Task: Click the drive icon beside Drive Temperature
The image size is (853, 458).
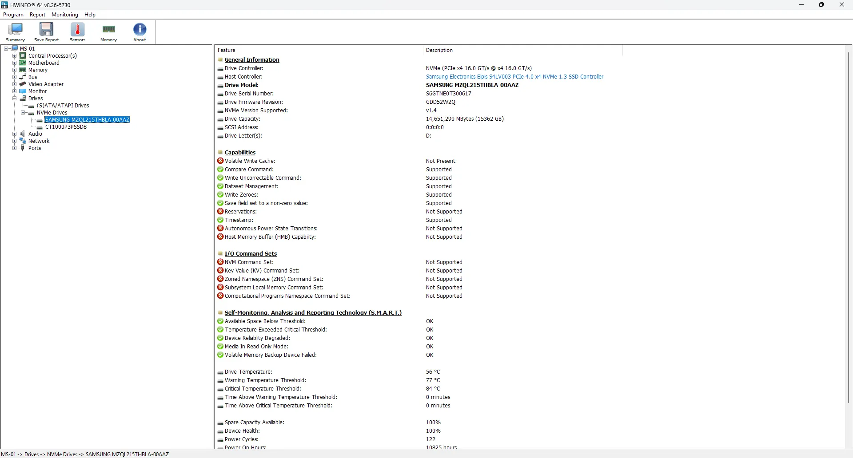Action: 220,372
